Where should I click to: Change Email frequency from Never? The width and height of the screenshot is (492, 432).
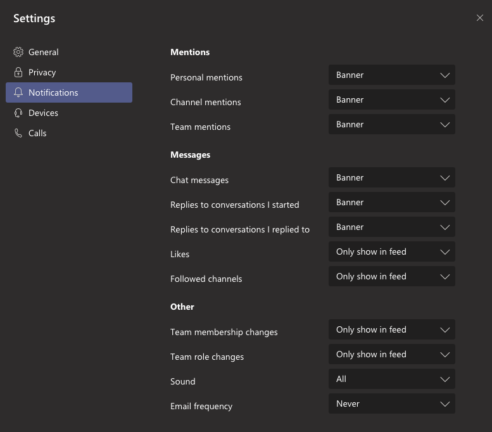click(x=391, y=403)
